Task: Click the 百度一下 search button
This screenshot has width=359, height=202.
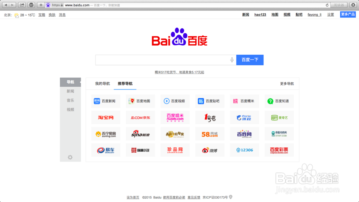Action: (250, 60)
